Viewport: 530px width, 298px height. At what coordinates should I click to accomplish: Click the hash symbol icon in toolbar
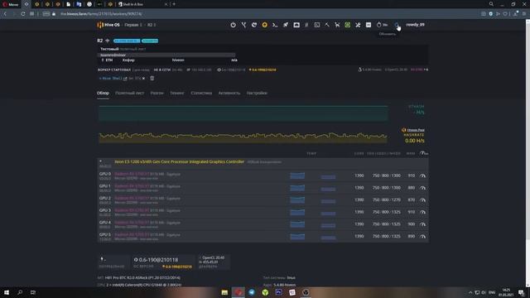tap(306, 25)
